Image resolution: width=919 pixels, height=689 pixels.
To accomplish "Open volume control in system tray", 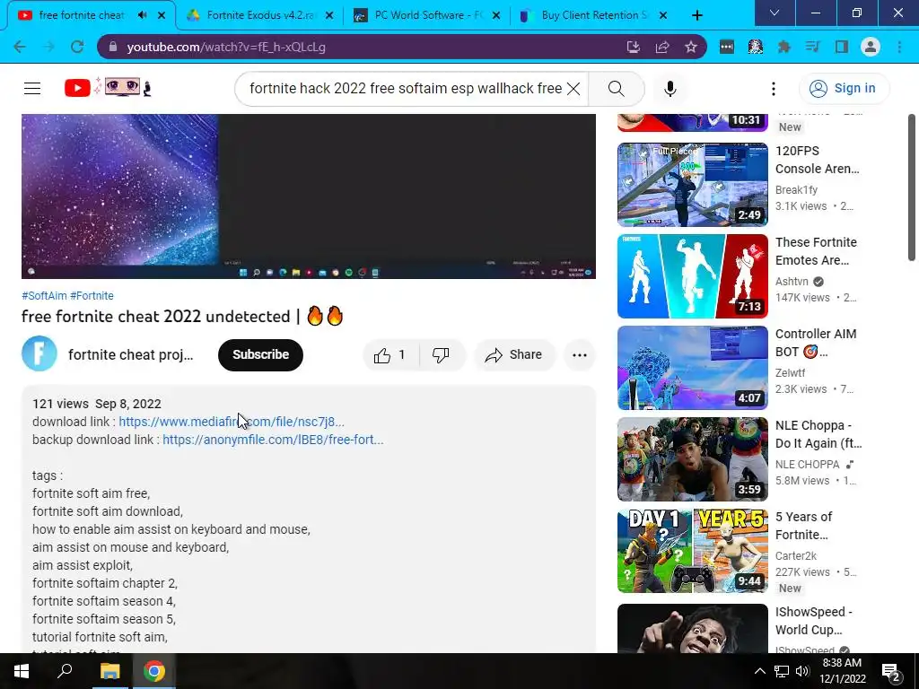I will coord(802,671).
